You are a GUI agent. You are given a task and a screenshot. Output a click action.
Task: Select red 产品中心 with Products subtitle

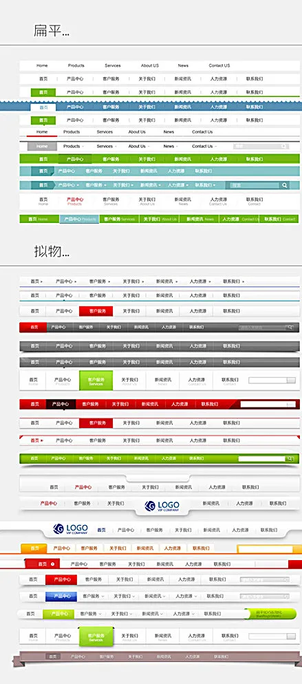pyautogui.click(x=74, y=201)
